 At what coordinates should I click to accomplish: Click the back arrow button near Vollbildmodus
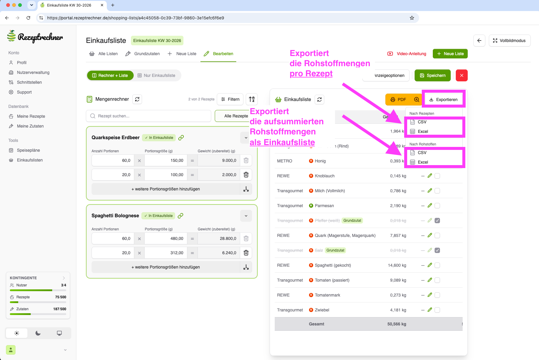(x=479, y=41)
